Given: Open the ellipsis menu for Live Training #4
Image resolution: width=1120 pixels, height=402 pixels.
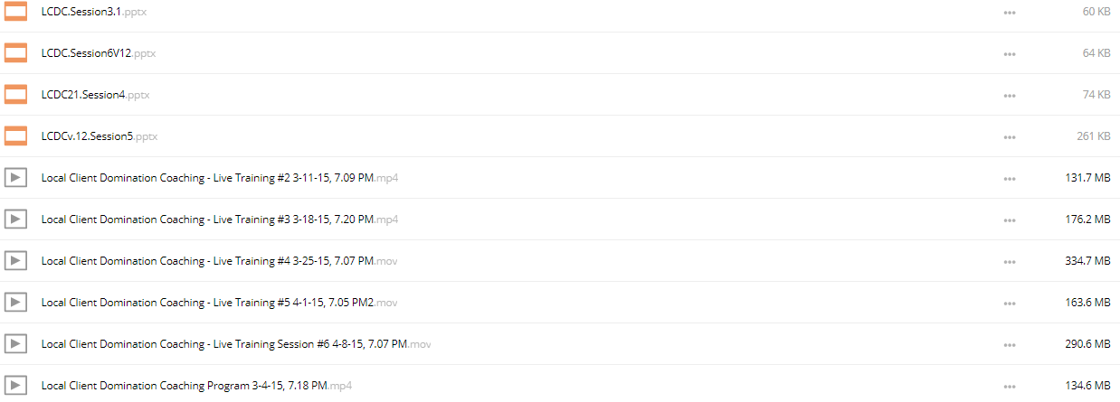Looking at the screenshot, I should click(1009, 262).
